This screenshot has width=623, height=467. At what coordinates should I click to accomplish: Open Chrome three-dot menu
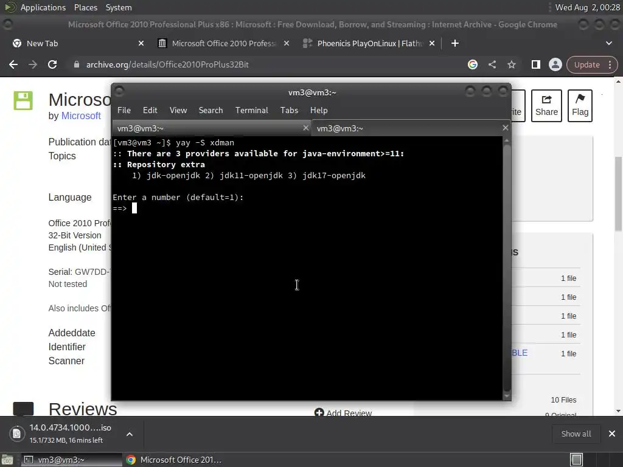pyautogui.click(x=610, y=64)
